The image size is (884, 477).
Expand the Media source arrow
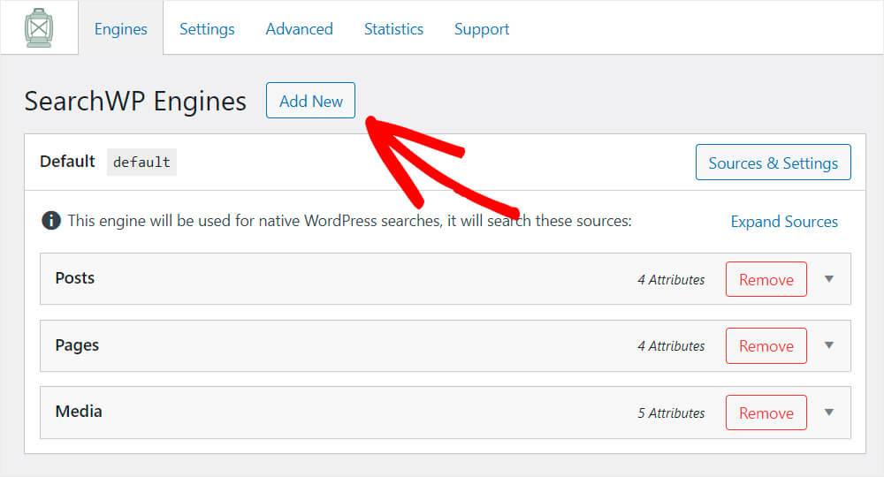click(x=829, y=413)
